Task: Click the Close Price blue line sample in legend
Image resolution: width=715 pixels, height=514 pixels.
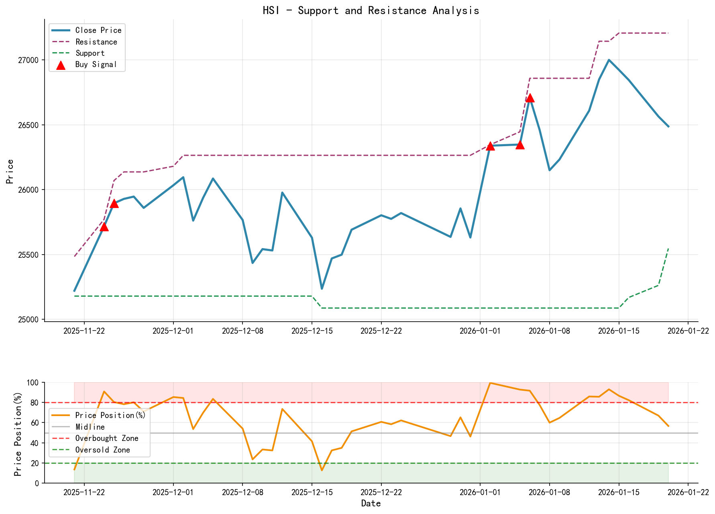Action: pyautogui.click(x=60, y=30)
